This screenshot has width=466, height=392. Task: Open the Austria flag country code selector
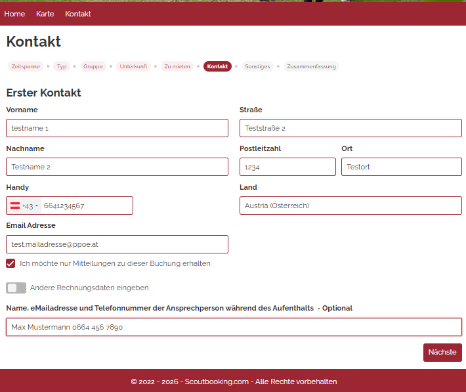[24, 206]
